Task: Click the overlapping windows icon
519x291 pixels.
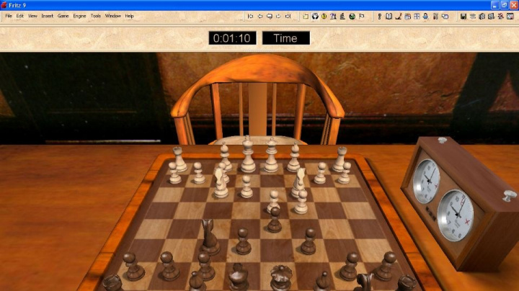Action: 445,16
